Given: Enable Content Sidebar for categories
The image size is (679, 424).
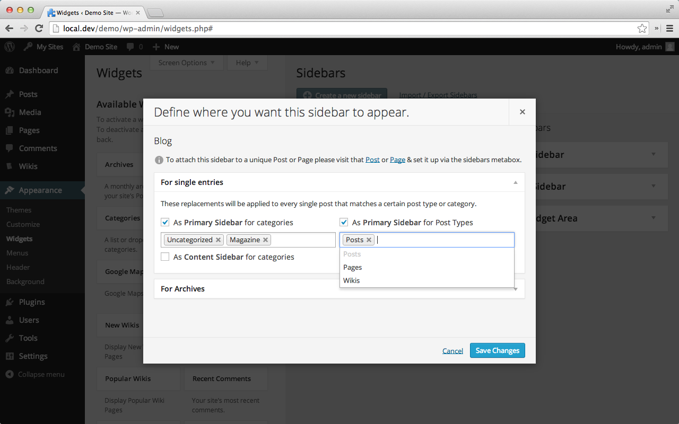Looking at the screenshot, I should click(x=165, y=257).
